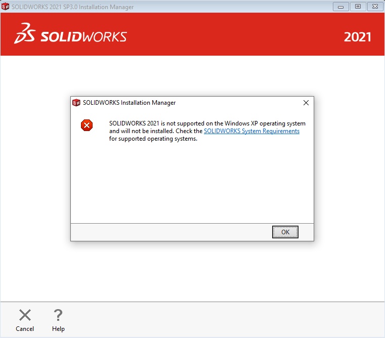Click the SW icon in dialog title

point(76,103)
